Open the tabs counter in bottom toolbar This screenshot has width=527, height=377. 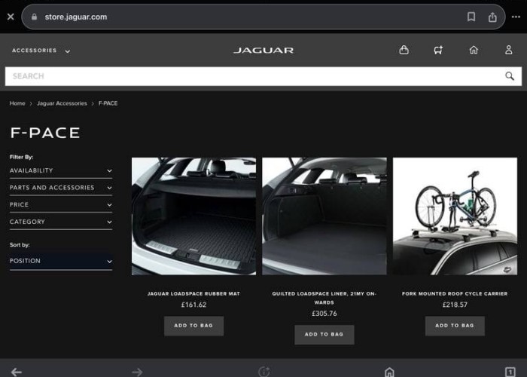tap(510, 372)
